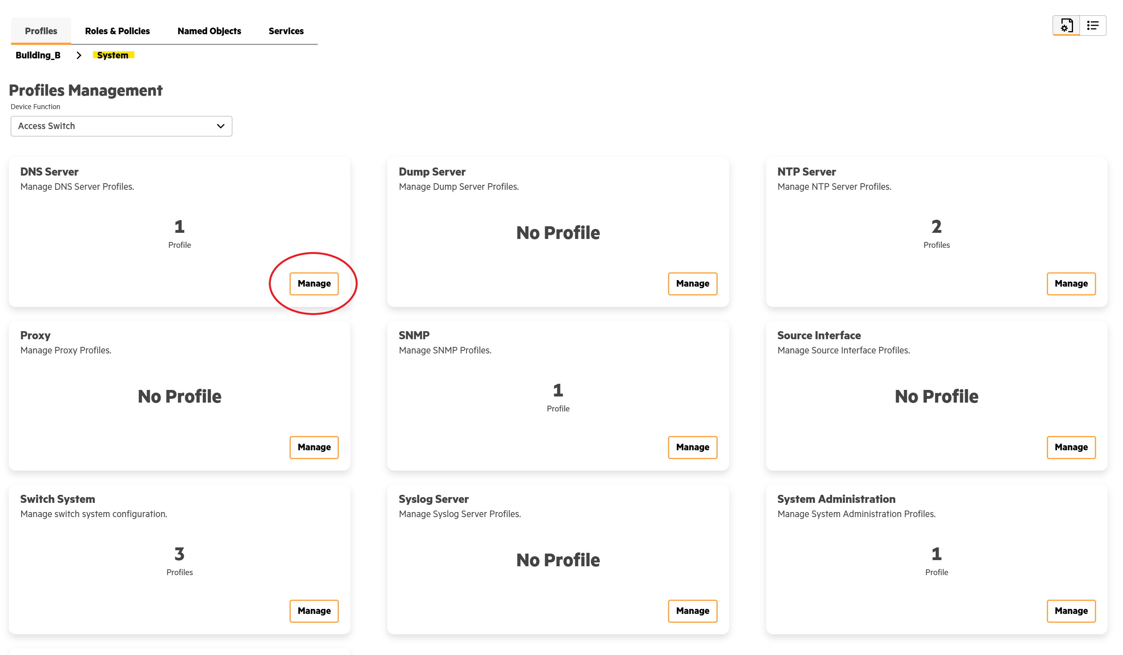
Task: Expand the Device Function dropdown arrow
Action: click(x=221, y=126)
